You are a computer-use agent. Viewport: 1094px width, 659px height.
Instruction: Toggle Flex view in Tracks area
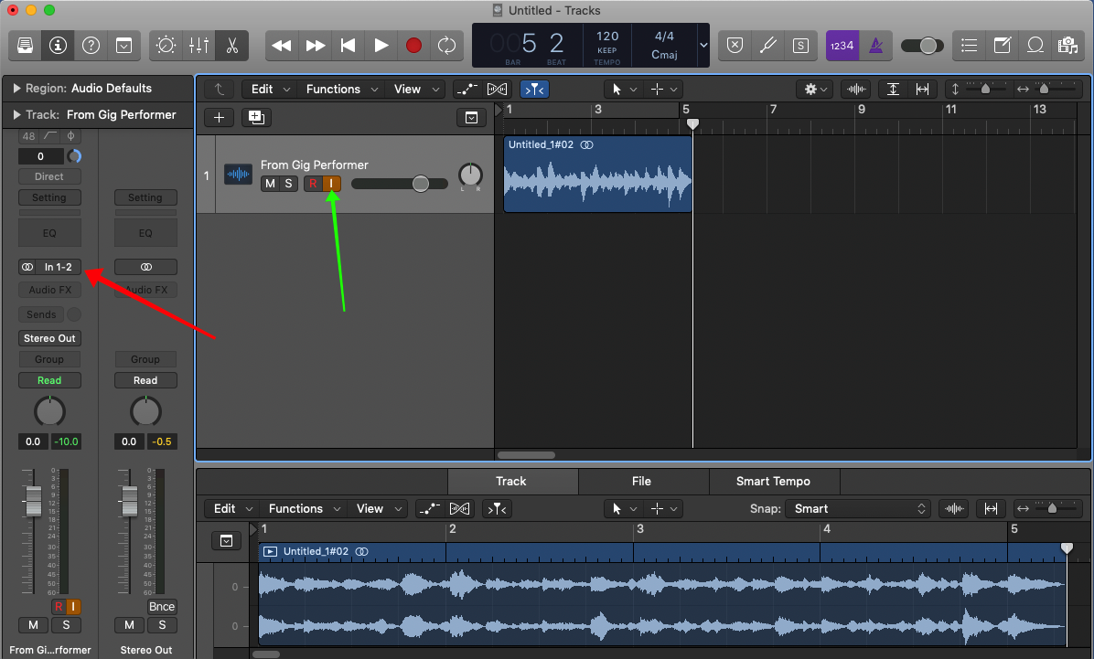click(x=498, y=90)
